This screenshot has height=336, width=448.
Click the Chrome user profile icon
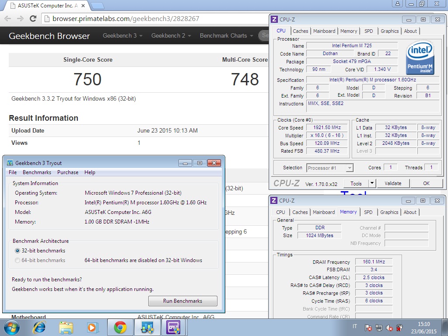397,3
